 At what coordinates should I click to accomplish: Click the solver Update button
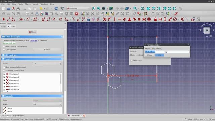click(47, 50)
